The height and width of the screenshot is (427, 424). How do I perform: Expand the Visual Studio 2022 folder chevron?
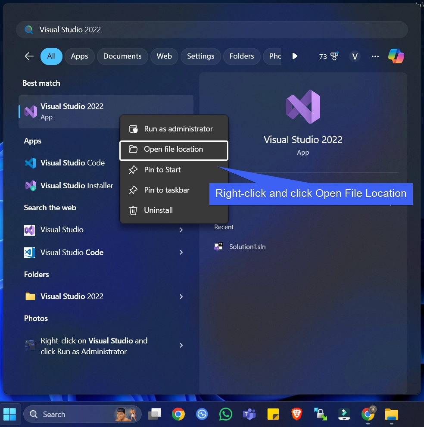tap(181, 296)
